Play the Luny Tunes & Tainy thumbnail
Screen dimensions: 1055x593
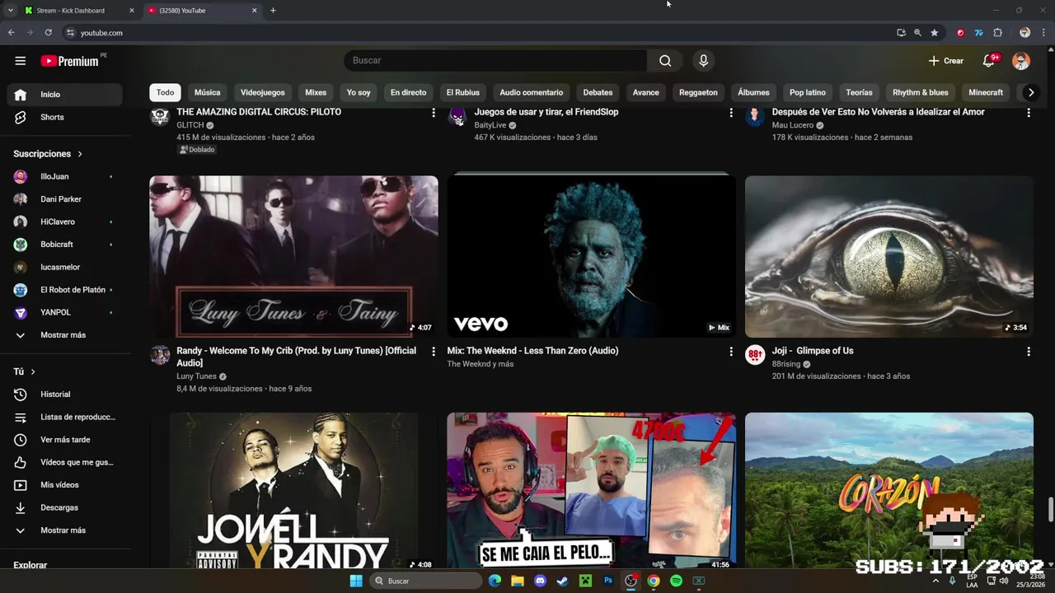coord(293,256)
